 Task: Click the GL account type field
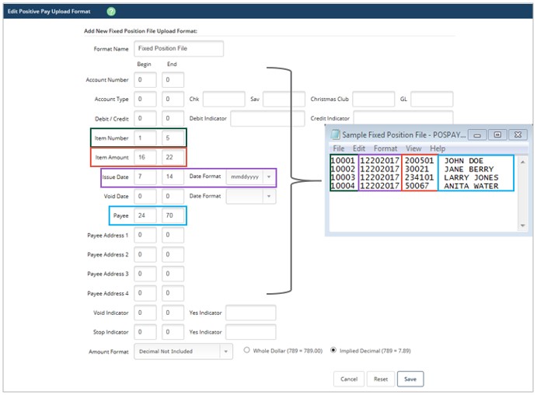point(432,99)
